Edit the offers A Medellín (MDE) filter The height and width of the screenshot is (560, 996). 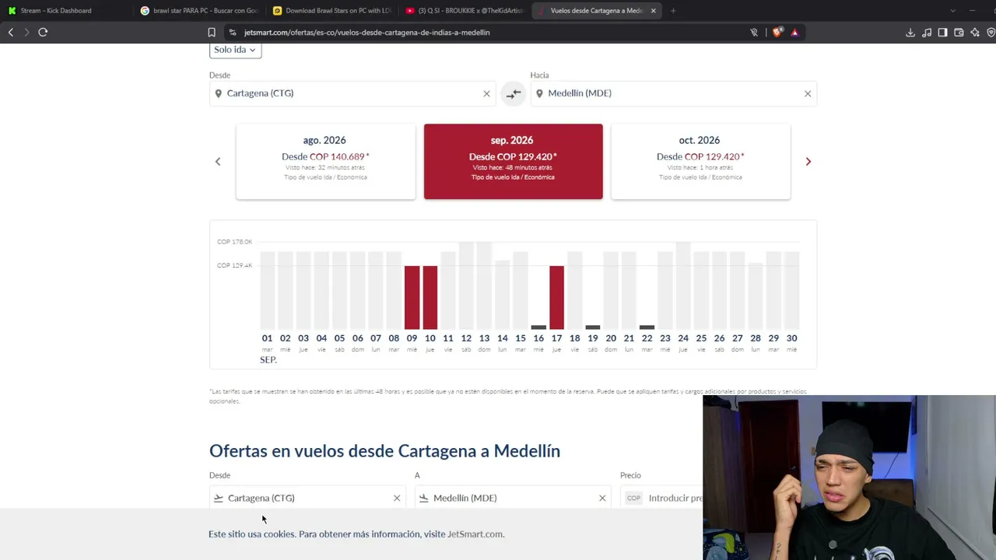514,498
